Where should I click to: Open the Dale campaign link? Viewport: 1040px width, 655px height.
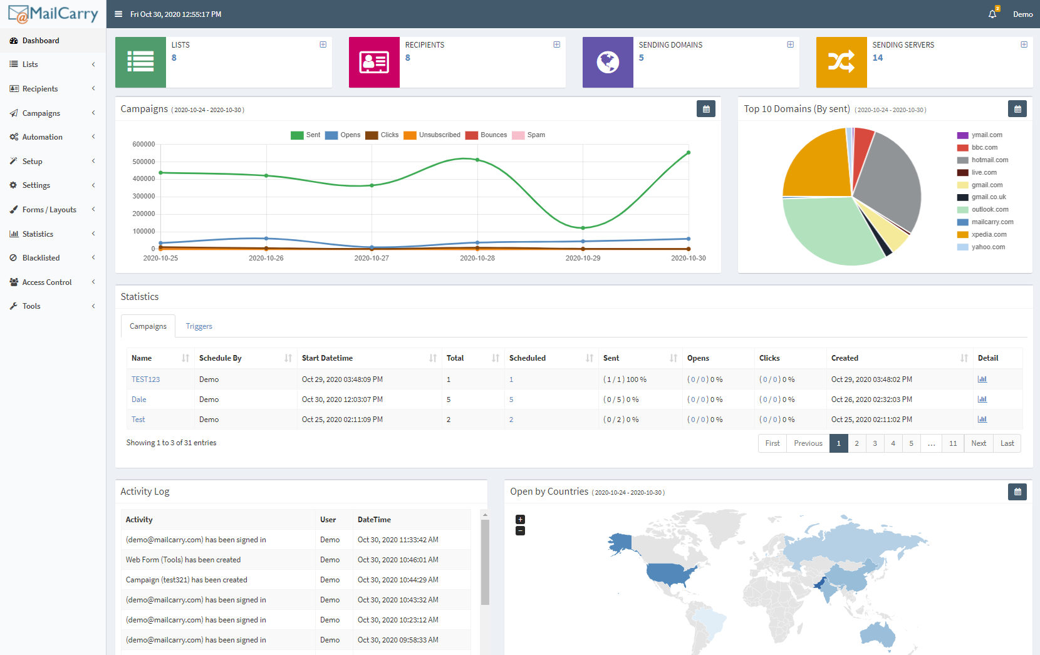coord(138,399)
